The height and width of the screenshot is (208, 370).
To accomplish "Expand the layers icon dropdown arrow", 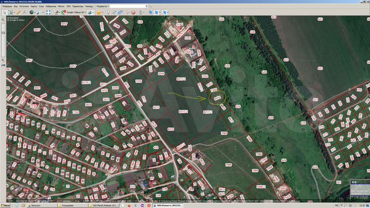I will [x=93, y=12].
